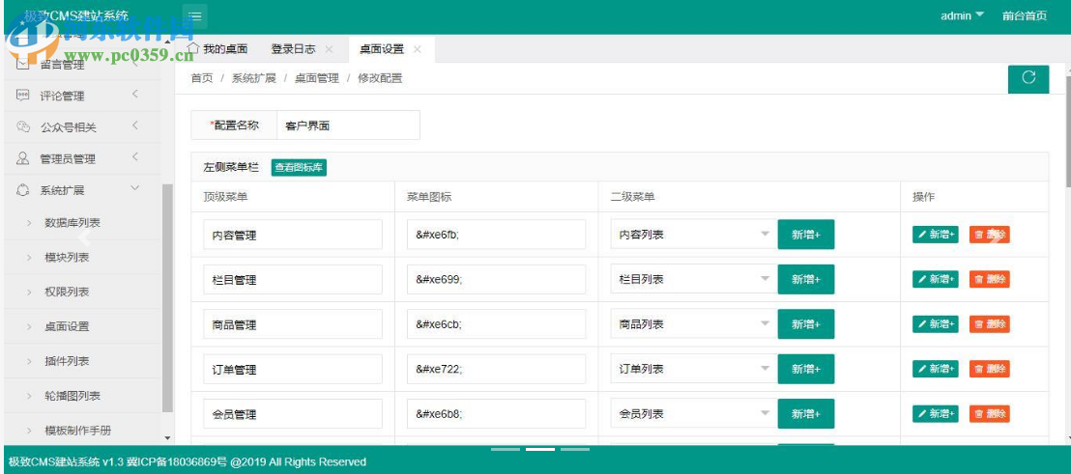Click the 会员管理 top menu input
This screenshot has height=474, width=1071.
pos(293,414)
